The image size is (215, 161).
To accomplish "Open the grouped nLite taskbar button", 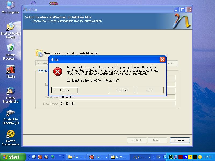I will pyautogui.click(x=141, y=157).
